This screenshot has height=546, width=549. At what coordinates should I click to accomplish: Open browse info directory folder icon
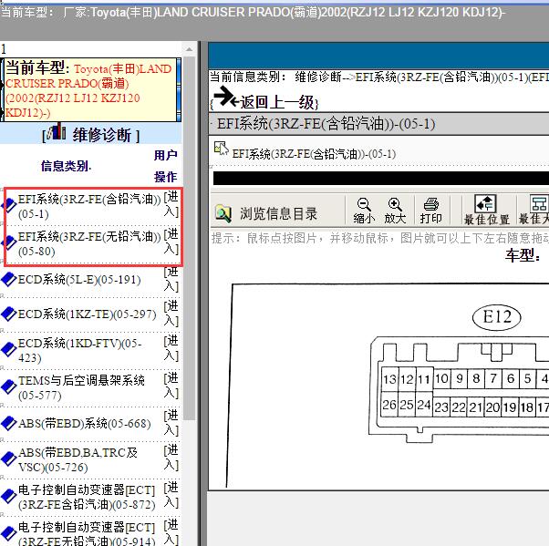(x=223, y=212)
